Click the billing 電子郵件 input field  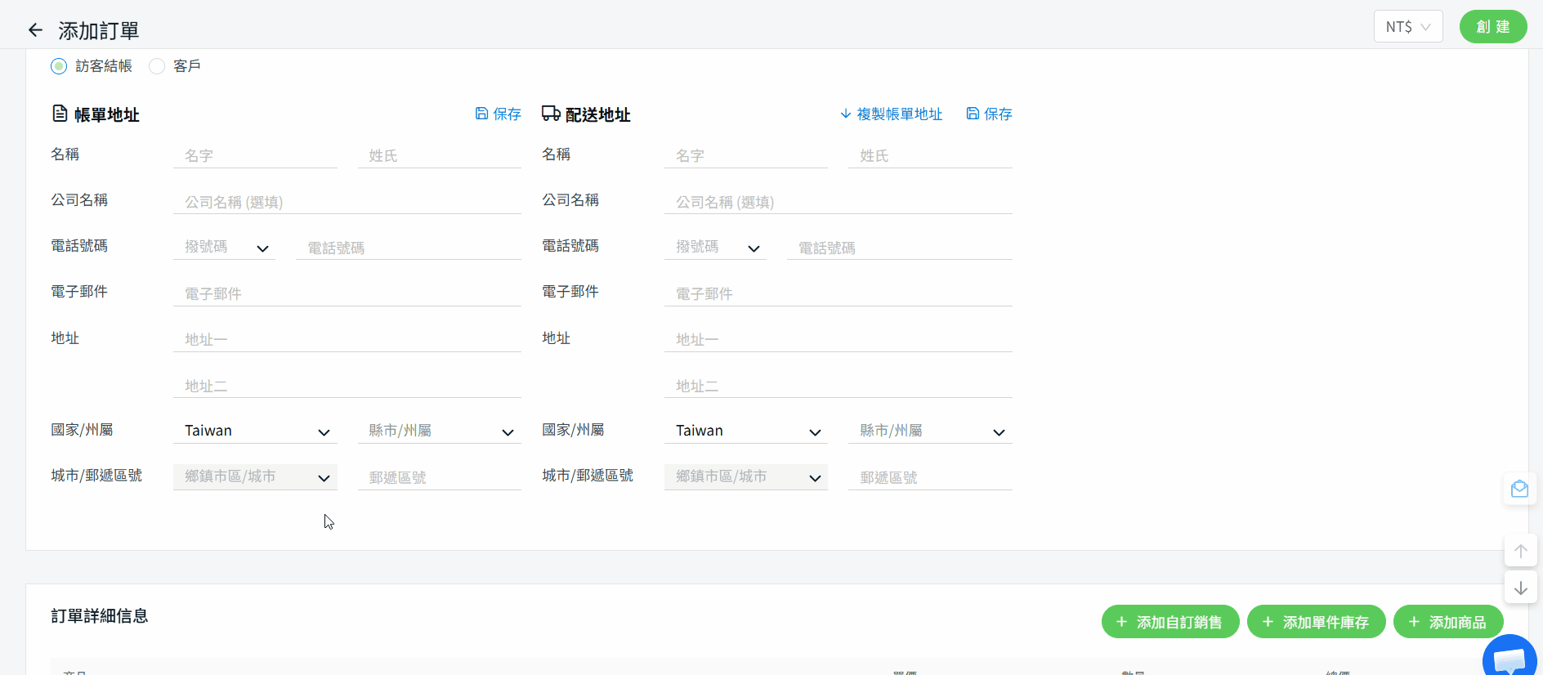pyautogui.click(x=347, y=293)
